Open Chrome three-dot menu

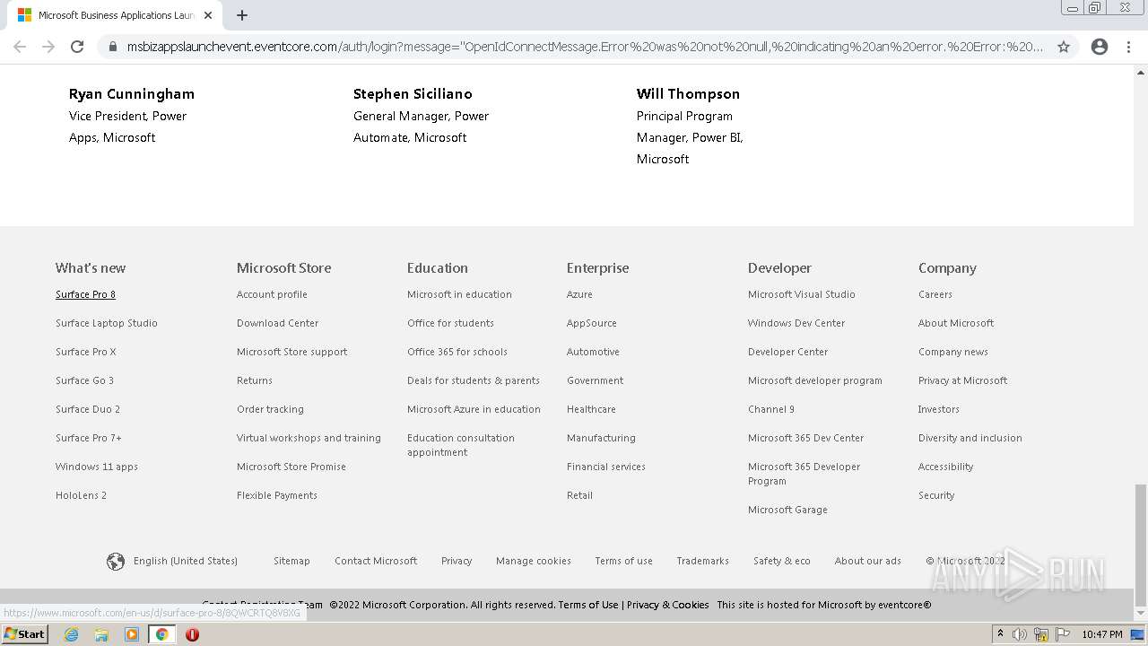(1128, 47)
